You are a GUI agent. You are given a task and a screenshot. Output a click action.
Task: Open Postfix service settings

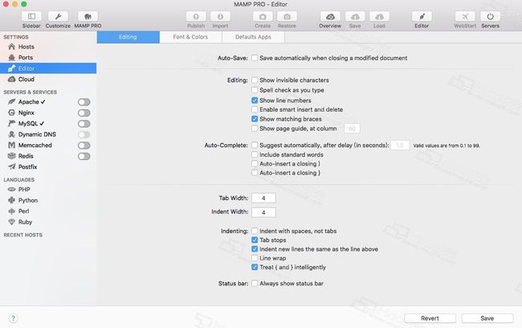tap(27, 166)
